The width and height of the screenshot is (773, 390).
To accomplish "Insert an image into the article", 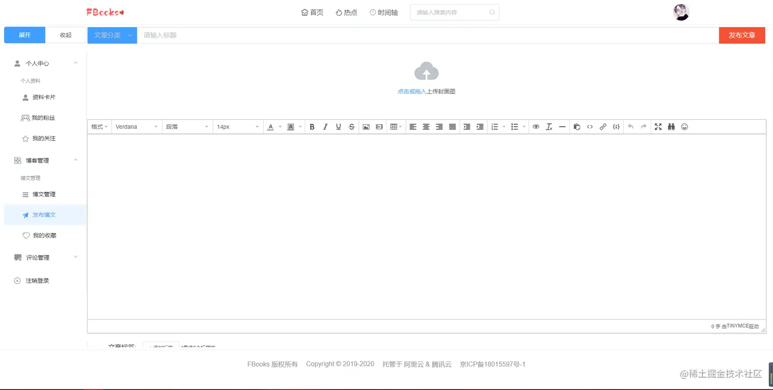I will coord(366,127).
